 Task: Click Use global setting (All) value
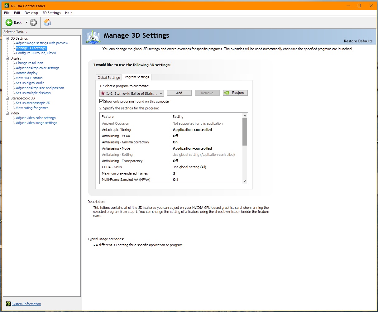189,167
